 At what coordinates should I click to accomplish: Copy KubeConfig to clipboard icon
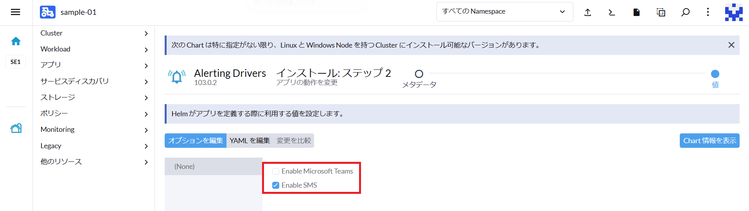pos(661,12)
